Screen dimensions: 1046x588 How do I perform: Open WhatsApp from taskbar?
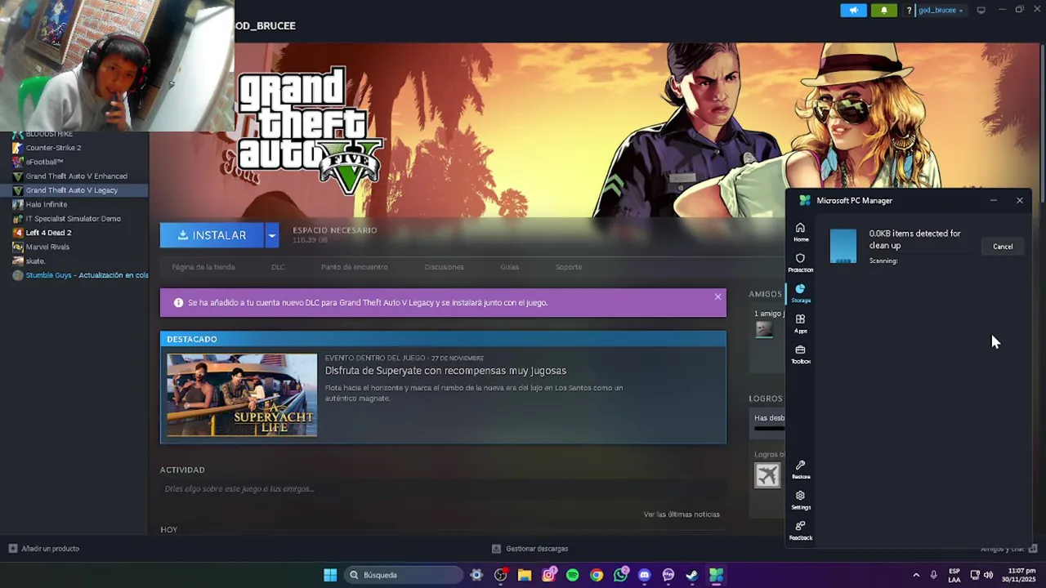tap(620, 575)
